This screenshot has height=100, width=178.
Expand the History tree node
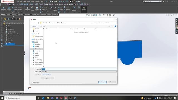click(4, 26)
